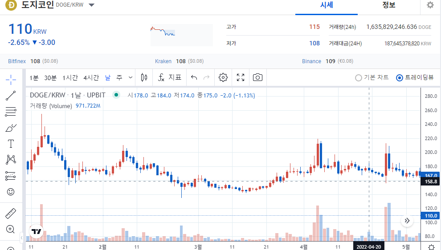This screenshot has height=250, width=441.
Task: Collapse the drawing toolbar side arrow
Action: point(22,238)
